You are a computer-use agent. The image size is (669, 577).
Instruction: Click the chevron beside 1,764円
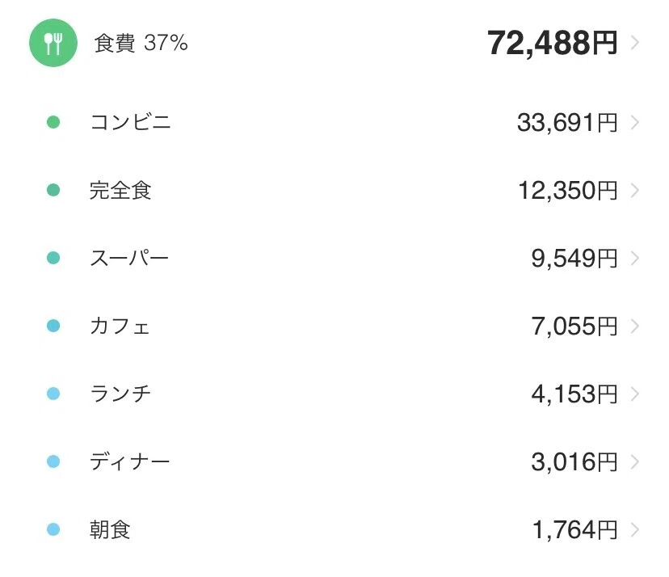tap(635, 530)
